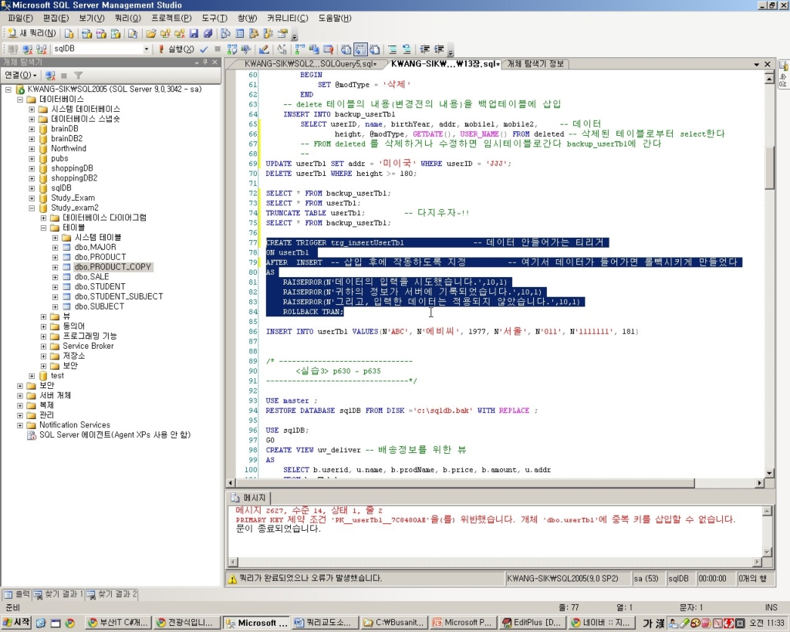Open the active documents list dropdown arrow
790x632 pixels.
tap(756, 65)
